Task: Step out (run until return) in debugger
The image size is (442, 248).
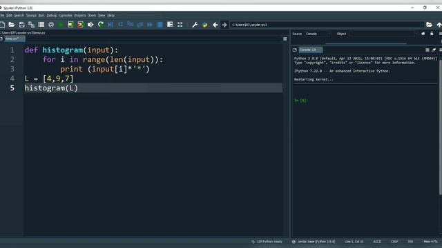Action: click(140, 25)
